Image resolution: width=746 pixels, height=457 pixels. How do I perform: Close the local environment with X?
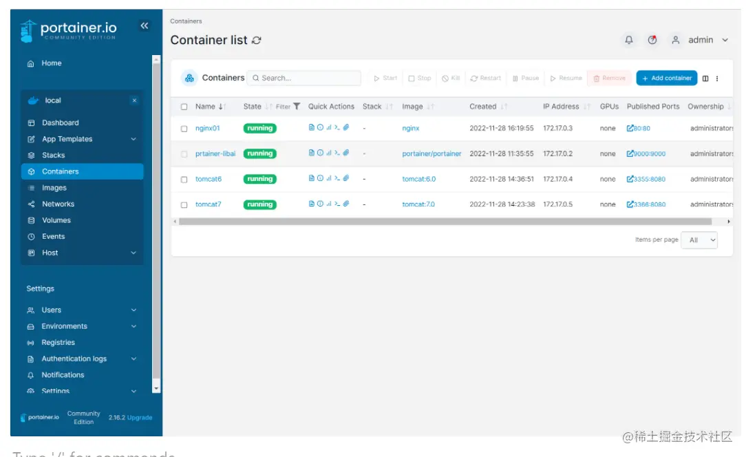(135, 100)
